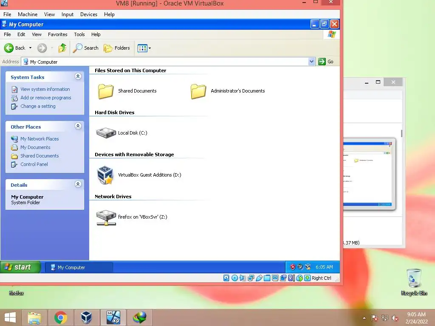
Task: Click the display status icon
Action: 275,278
